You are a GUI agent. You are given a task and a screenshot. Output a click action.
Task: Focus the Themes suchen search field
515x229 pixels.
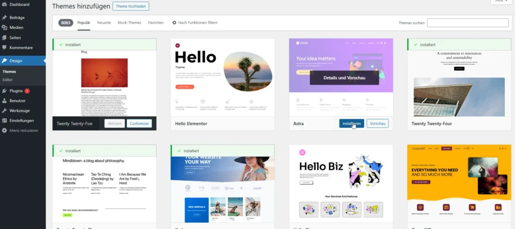point(468,23)
